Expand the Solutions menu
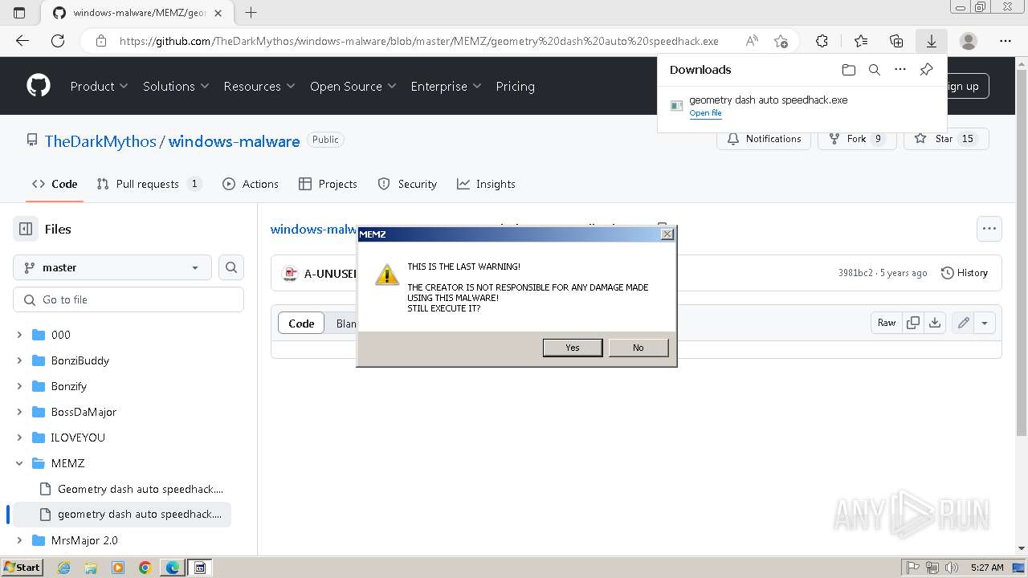 pos(176,86)
